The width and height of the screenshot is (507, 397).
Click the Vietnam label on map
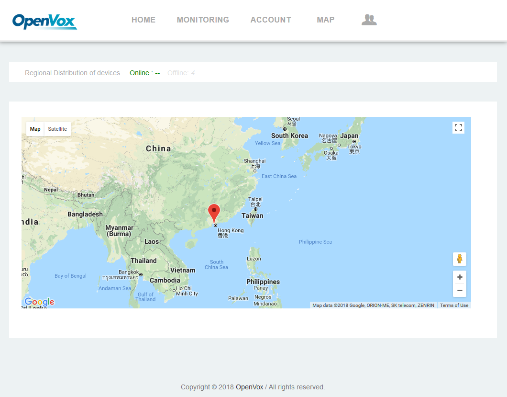point(183,271)
